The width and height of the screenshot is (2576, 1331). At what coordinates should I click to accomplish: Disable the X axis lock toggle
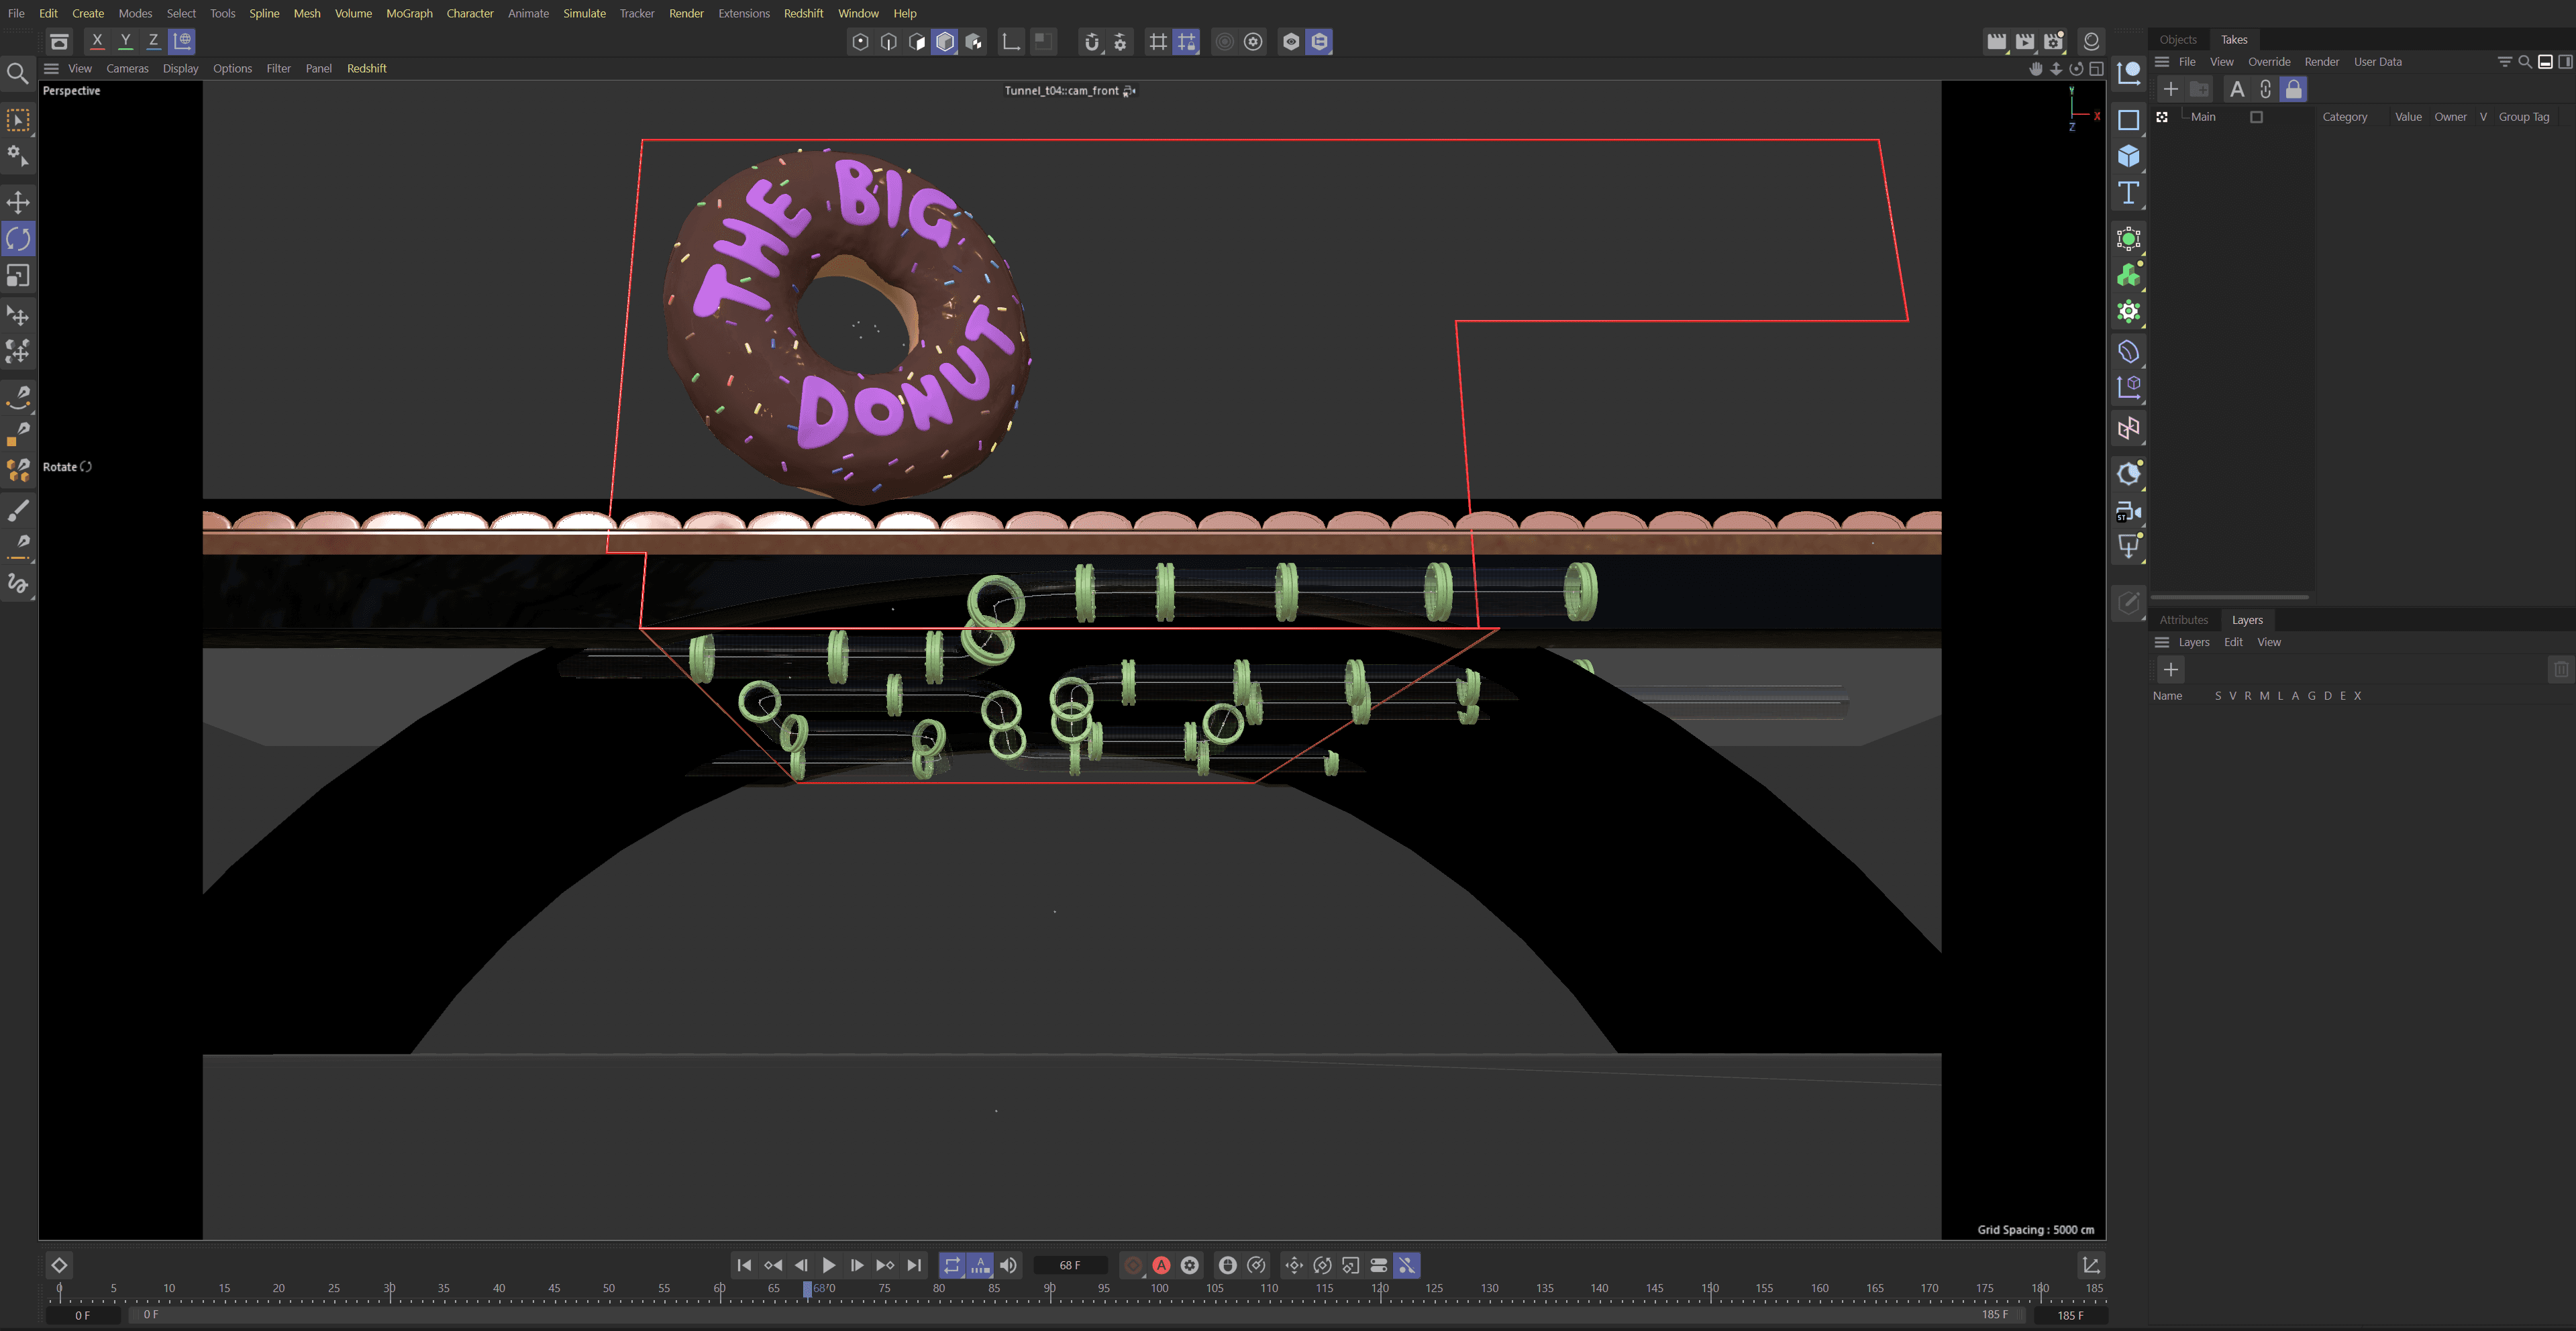click(x=97, y=41)
